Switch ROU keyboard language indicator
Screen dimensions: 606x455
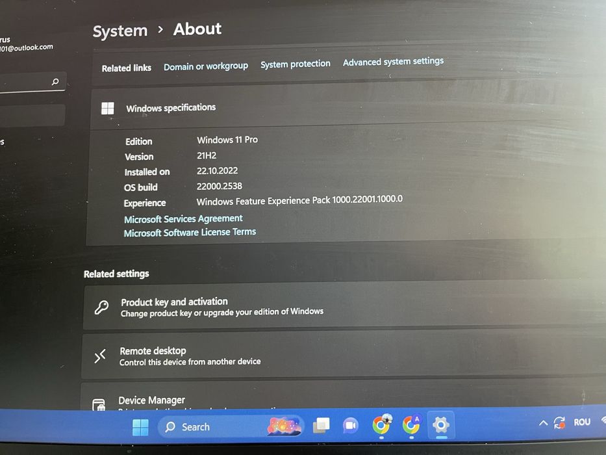(x=582, y=422)
